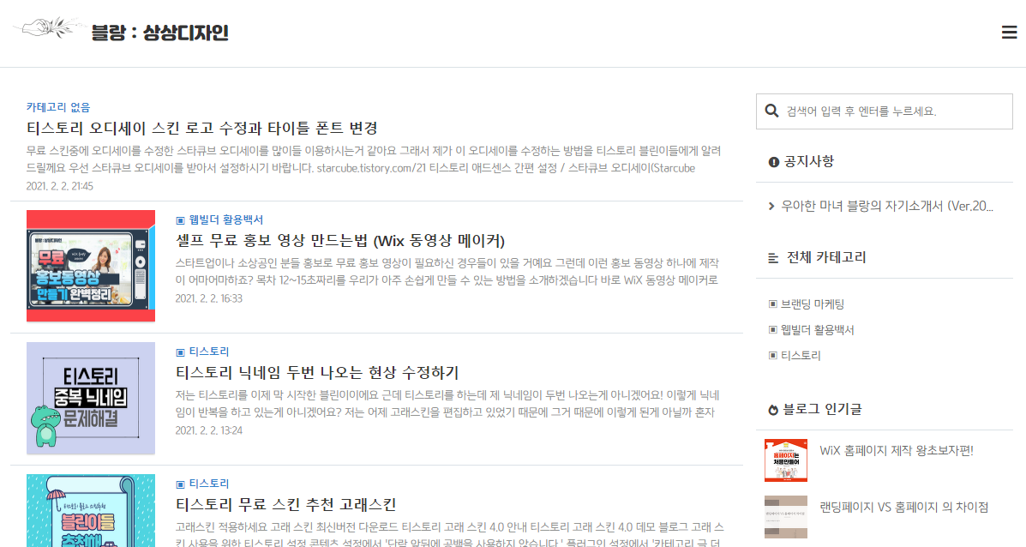The image size is (1026, 547).
Task: Select the 브랜딩 마케팅 category
Action: coord(813,304)
